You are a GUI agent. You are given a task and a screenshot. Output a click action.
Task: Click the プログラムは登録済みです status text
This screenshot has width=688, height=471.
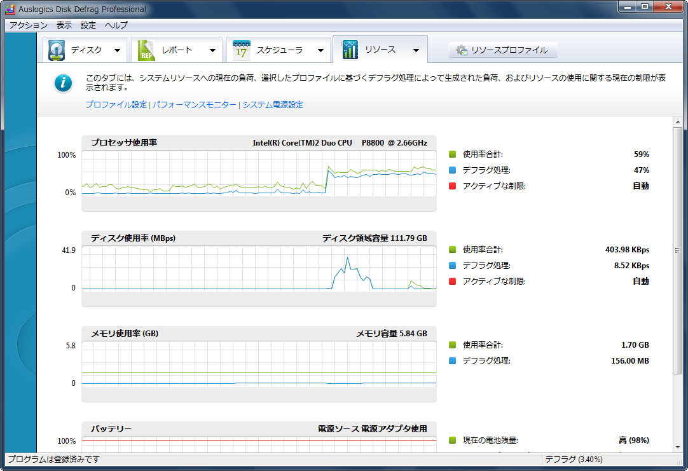54,459
